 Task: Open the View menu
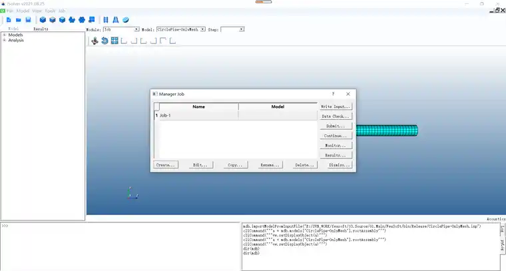click(37, 11)
